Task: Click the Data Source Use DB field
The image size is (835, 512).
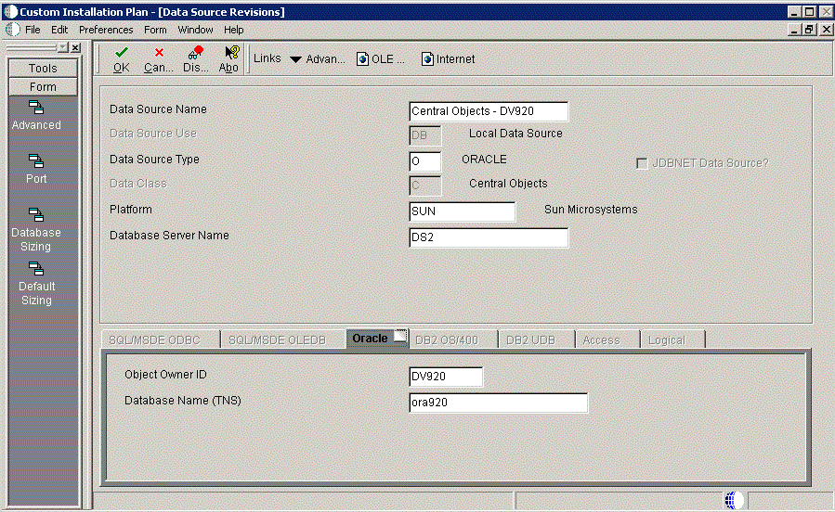Action: point(425,135)
